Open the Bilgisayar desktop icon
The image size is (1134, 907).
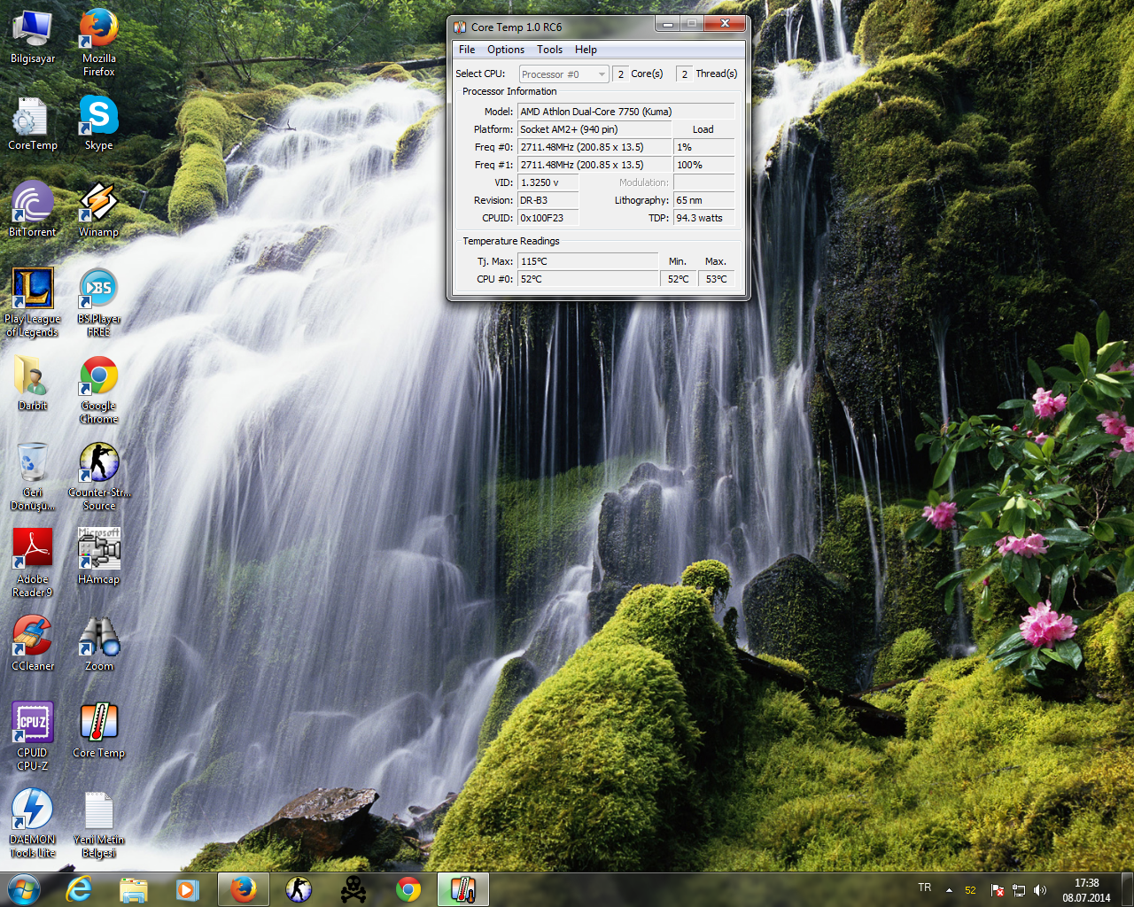tap(33, 36)
